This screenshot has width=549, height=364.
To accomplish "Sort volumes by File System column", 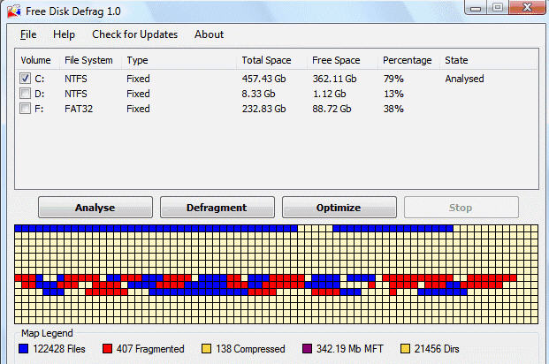I will coord(88,60).
